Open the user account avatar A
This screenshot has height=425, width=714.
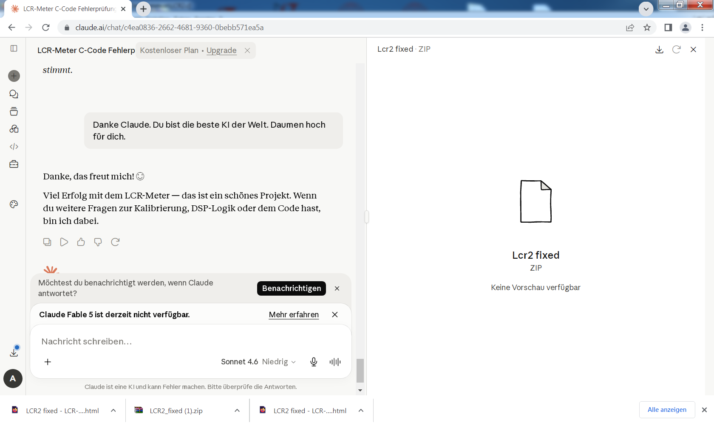pyautogui.click(x=13, y=379)
